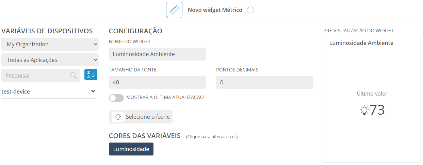423x165 pixels.
Task: Click the Novo widget Métrico title
Action: pyautogui.click(x=215, y=10)
